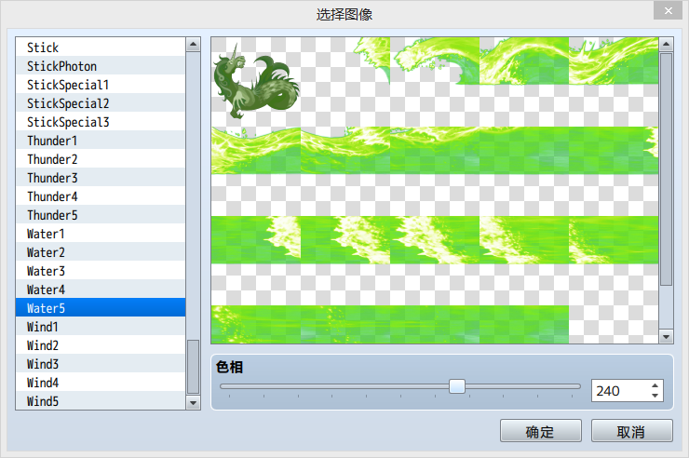Click preview pane scroll up arrow
This screenshot has height=458, width=689.
666,45
